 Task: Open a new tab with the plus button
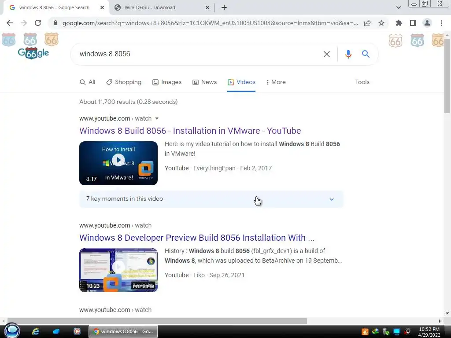point(224,7)
